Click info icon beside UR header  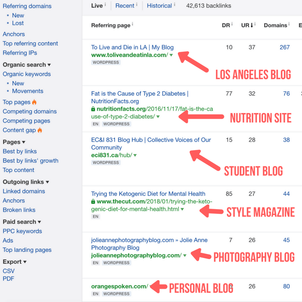point(255,24)
